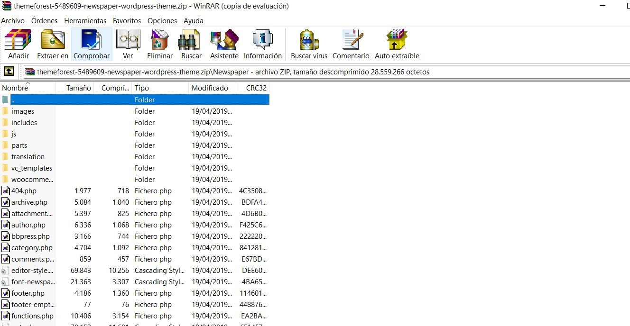Screen dimensions: 630x326
Task: Select the translation folder icon
Action: (5, 157)
